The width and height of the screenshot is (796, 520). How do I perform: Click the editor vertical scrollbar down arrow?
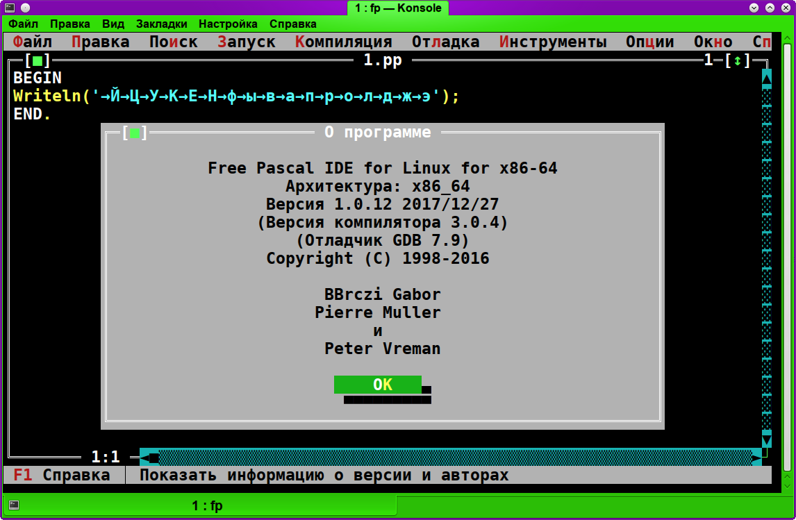(766, 439)
